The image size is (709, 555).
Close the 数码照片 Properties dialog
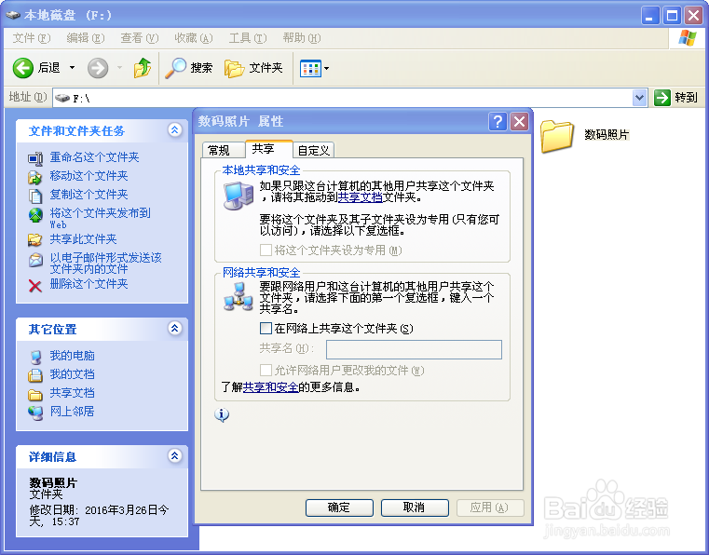click(x=520, y=121)
